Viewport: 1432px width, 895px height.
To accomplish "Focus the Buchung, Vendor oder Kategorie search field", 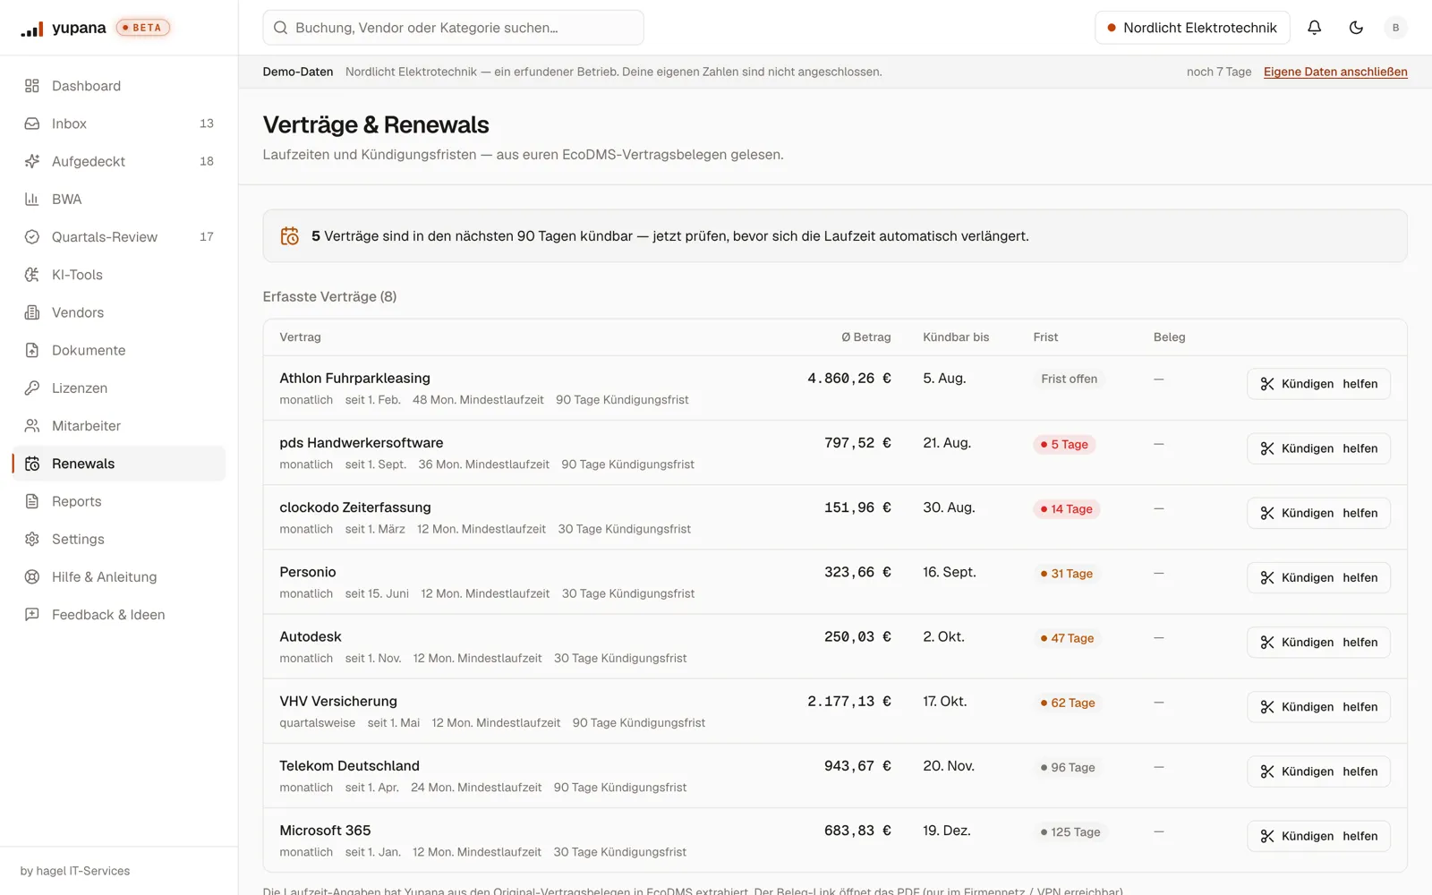I will tap(453, 28).
